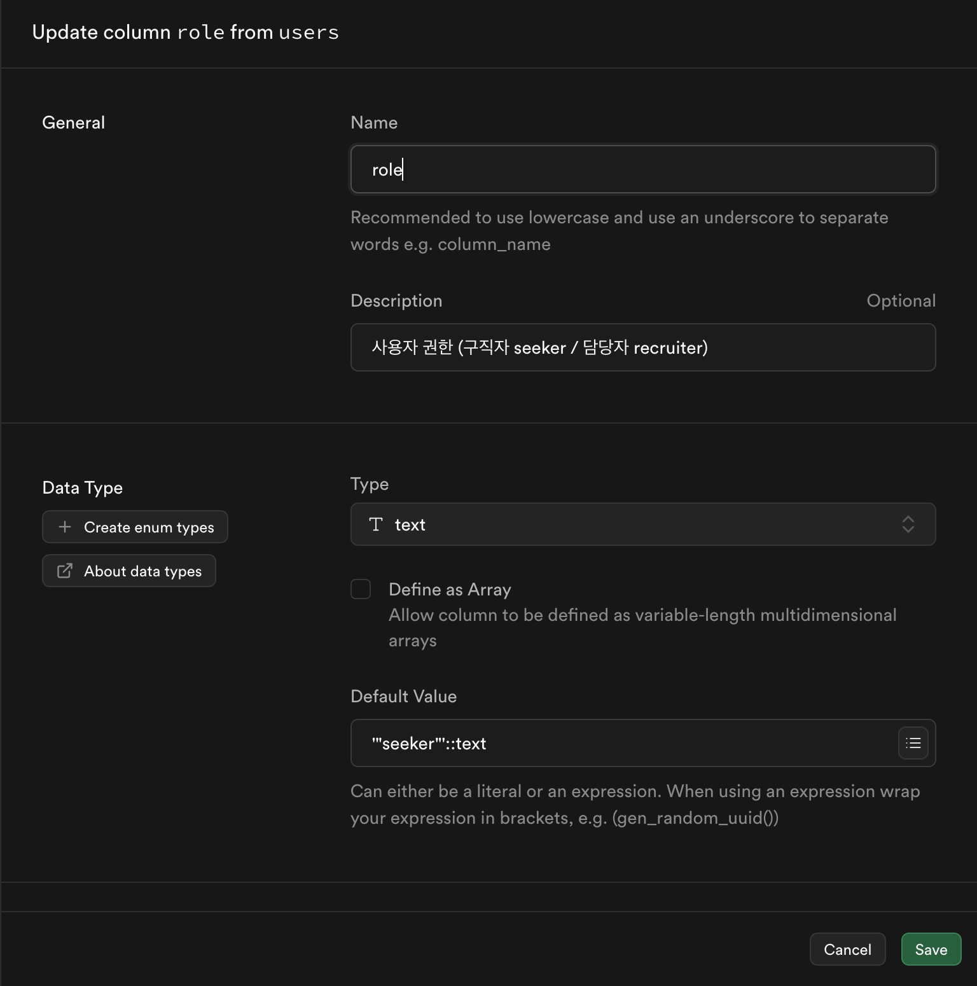
Task: Click the external link icon for About data types
Action: coord(65,571)
